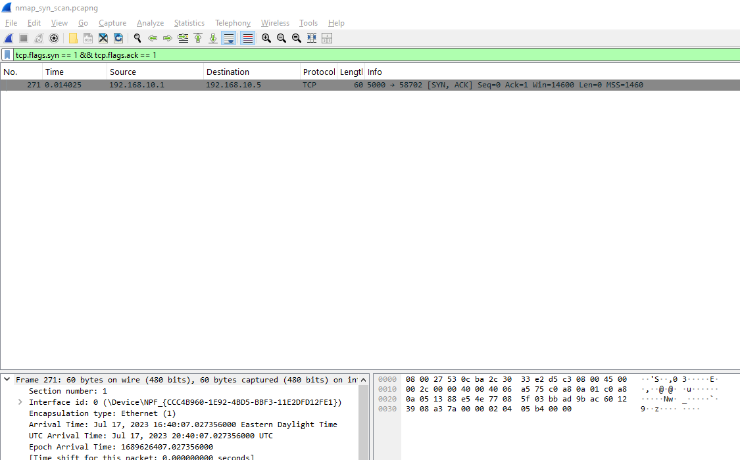Click the go to first packet arrow button
Viewport: 740px width, 460px height.
pyautogui.click(x=198, y=37)
